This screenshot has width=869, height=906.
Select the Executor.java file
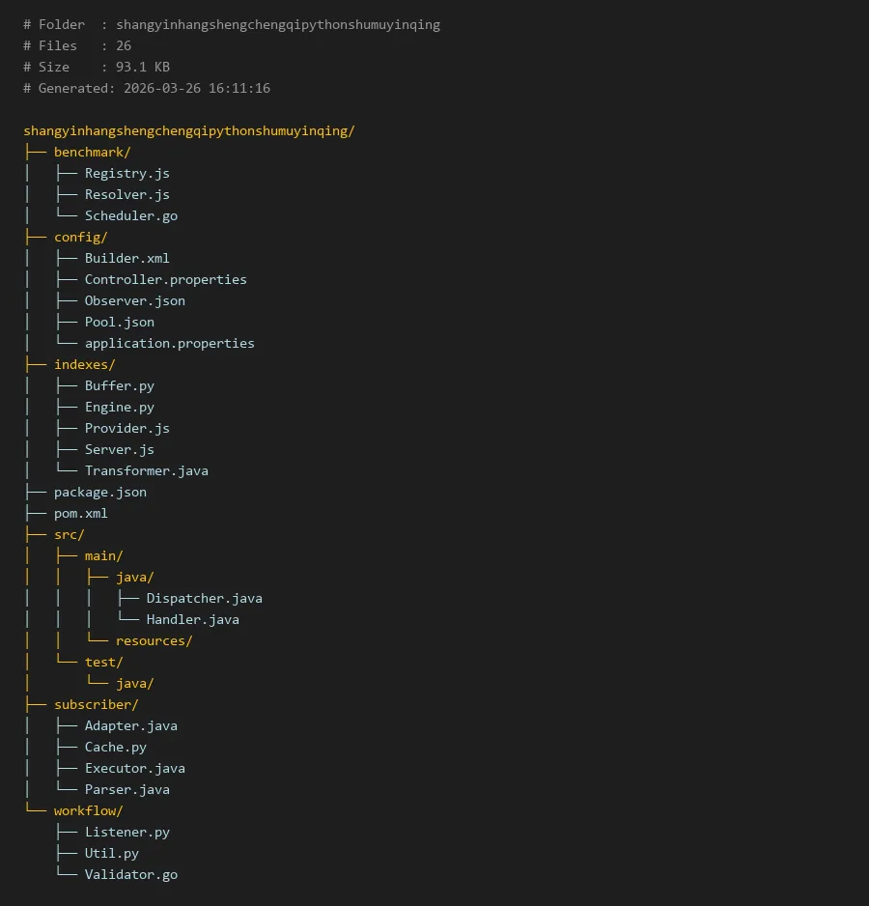coord(134,769)
